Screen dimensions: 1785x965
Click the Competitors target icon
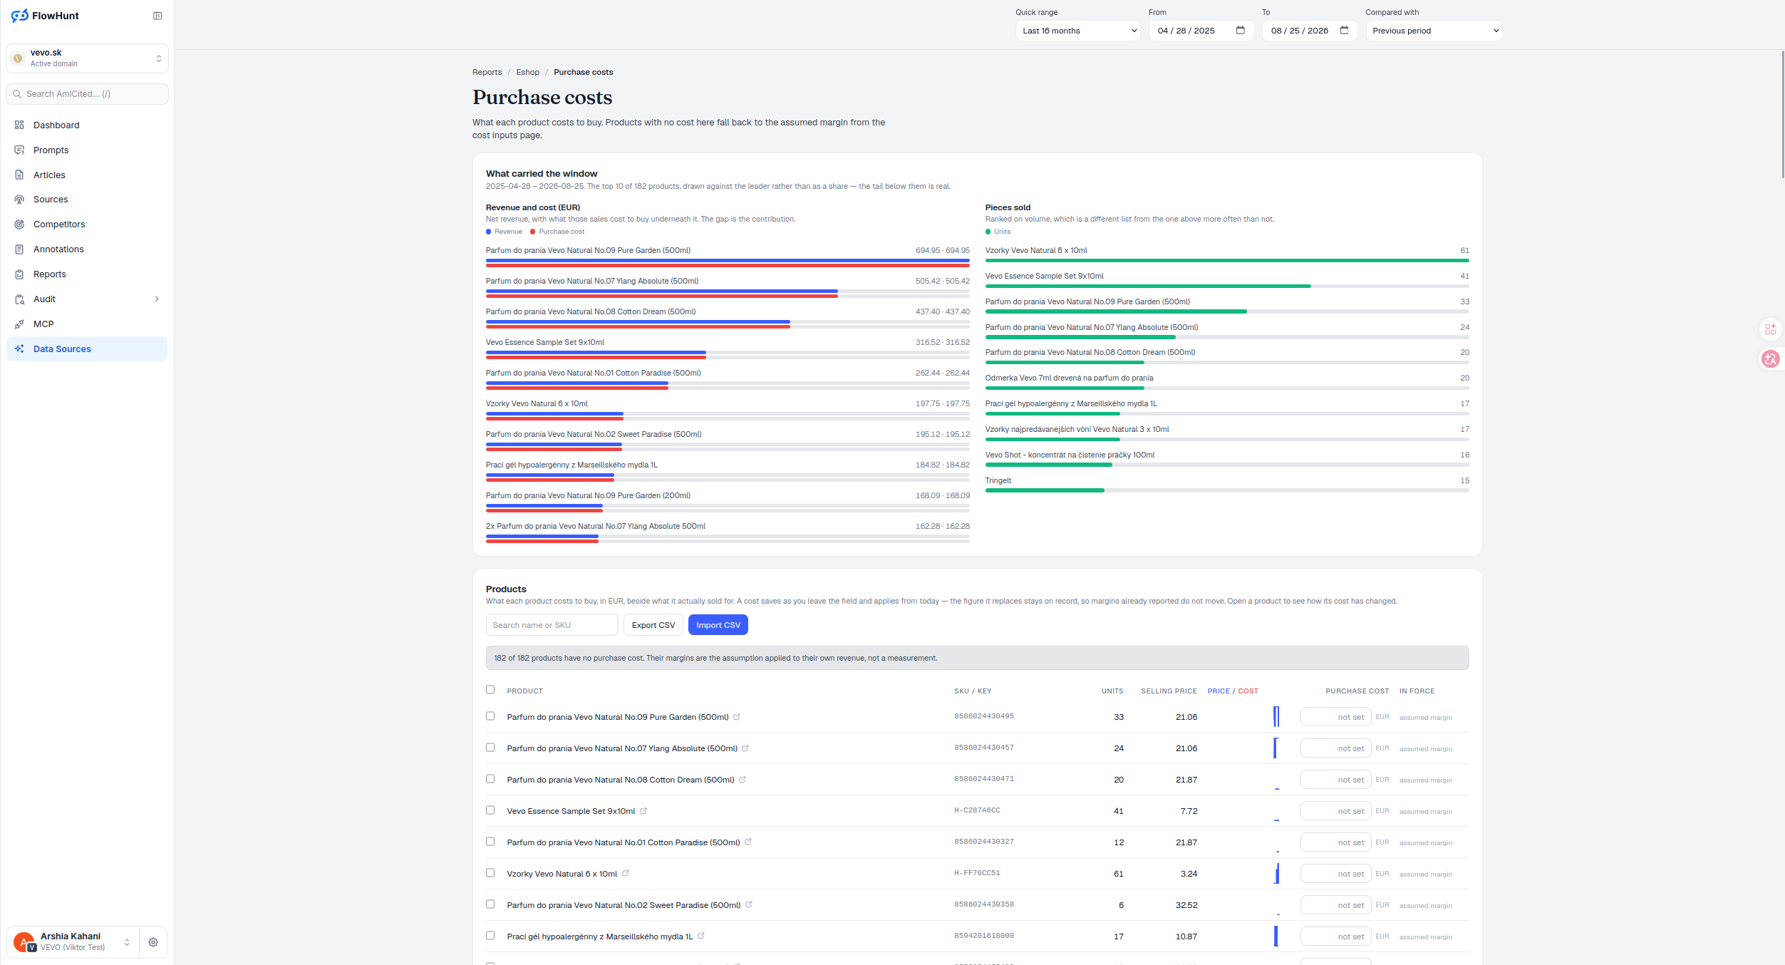[x=19, y=225]
